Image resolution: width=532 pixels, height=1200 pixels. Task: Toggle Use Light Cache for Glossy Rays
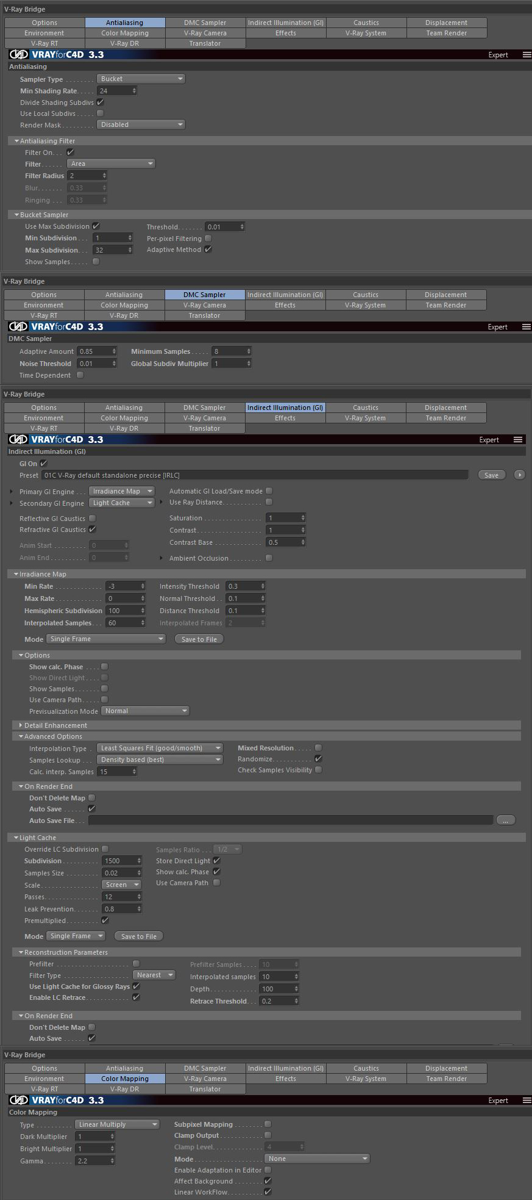pyautogui.click(x=136, y=986)
